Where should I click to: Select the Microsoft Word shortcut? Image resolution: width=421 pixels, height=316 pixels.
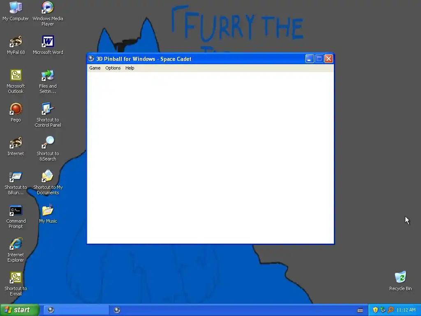click(x=48, y=45)
